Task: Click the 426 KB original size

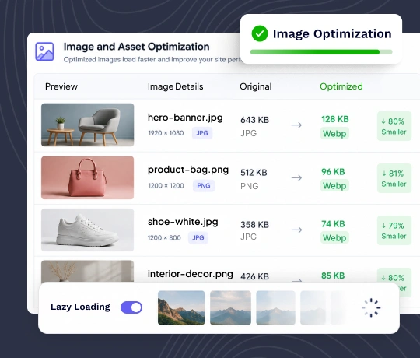Action: 254,276
